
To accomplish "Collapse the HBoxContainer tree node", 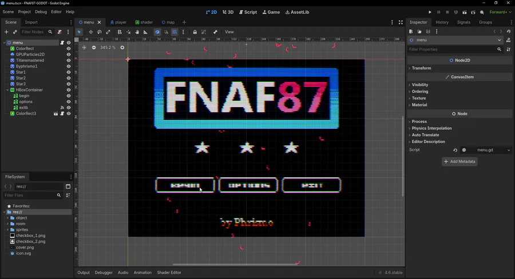I will (7, 90).
